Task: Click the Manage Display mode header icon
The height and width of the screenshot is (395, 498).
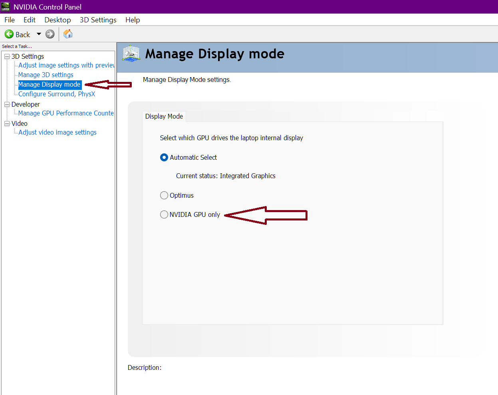Action: click(x=131, y=54)
